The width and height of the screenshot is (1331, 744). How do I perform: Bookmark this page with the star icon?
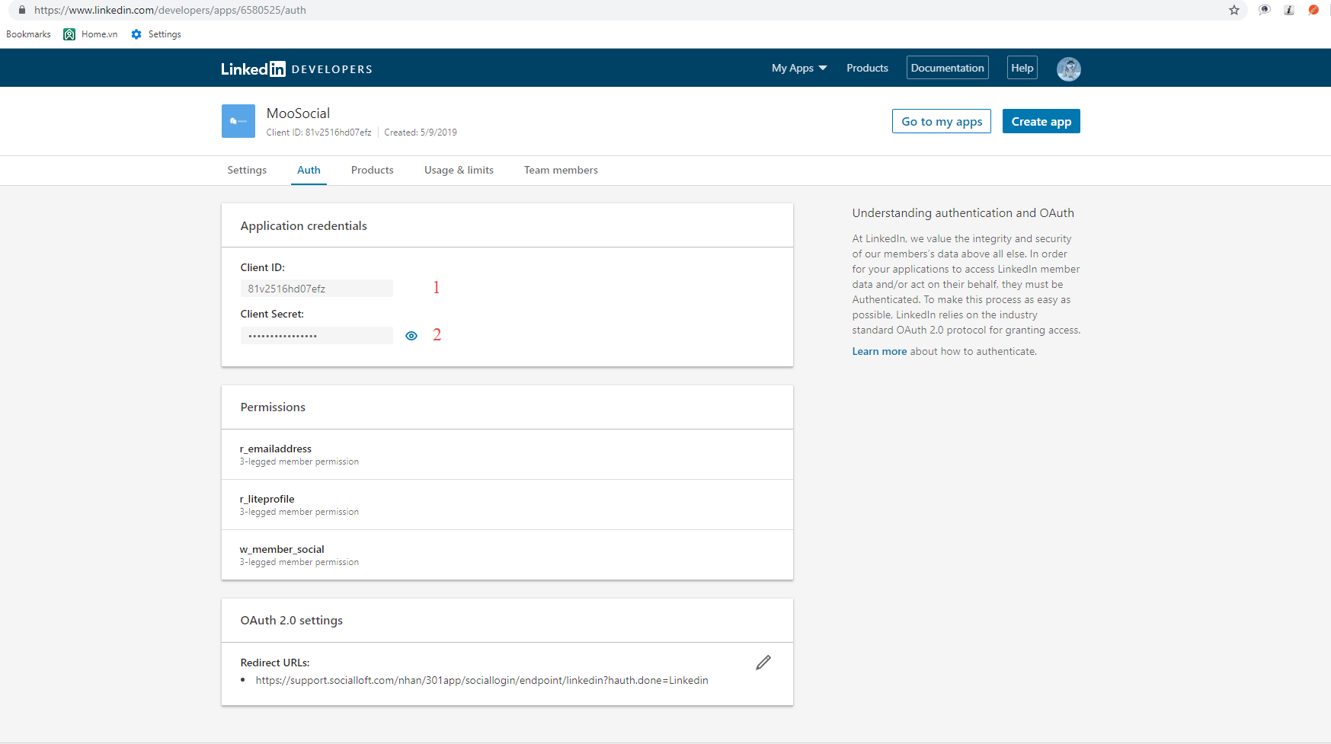[1234, 10]
